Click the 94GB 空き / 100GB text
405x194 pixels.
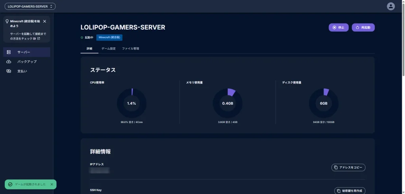tap(324, 122)
